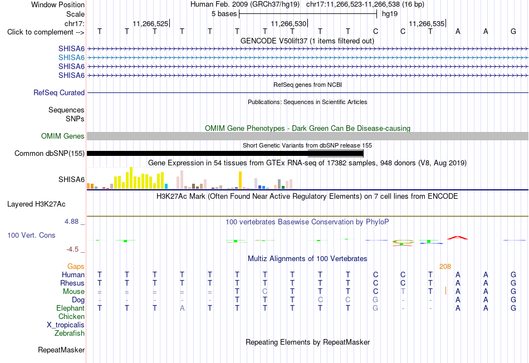
Task: Click the H3K27Ac Mark ENCODE track title
Action: pos(307,197)
